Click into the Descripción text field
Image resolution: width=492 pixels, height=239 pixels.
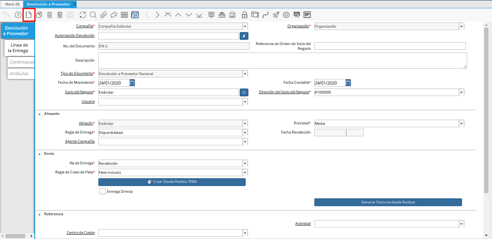coord(282,61)
